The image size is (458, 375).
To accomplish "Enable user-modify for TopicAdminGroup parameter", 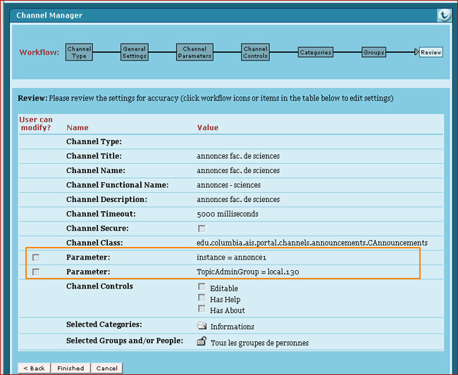I will 36,272.
